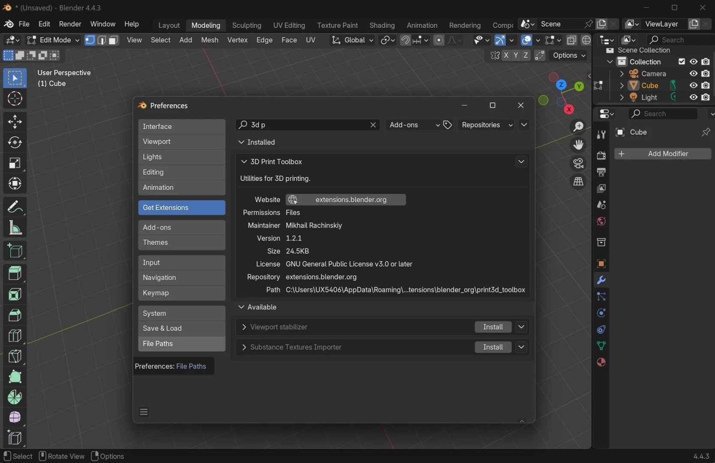
Task: Click Add Modifier button
Action: [x=663, y=154]
